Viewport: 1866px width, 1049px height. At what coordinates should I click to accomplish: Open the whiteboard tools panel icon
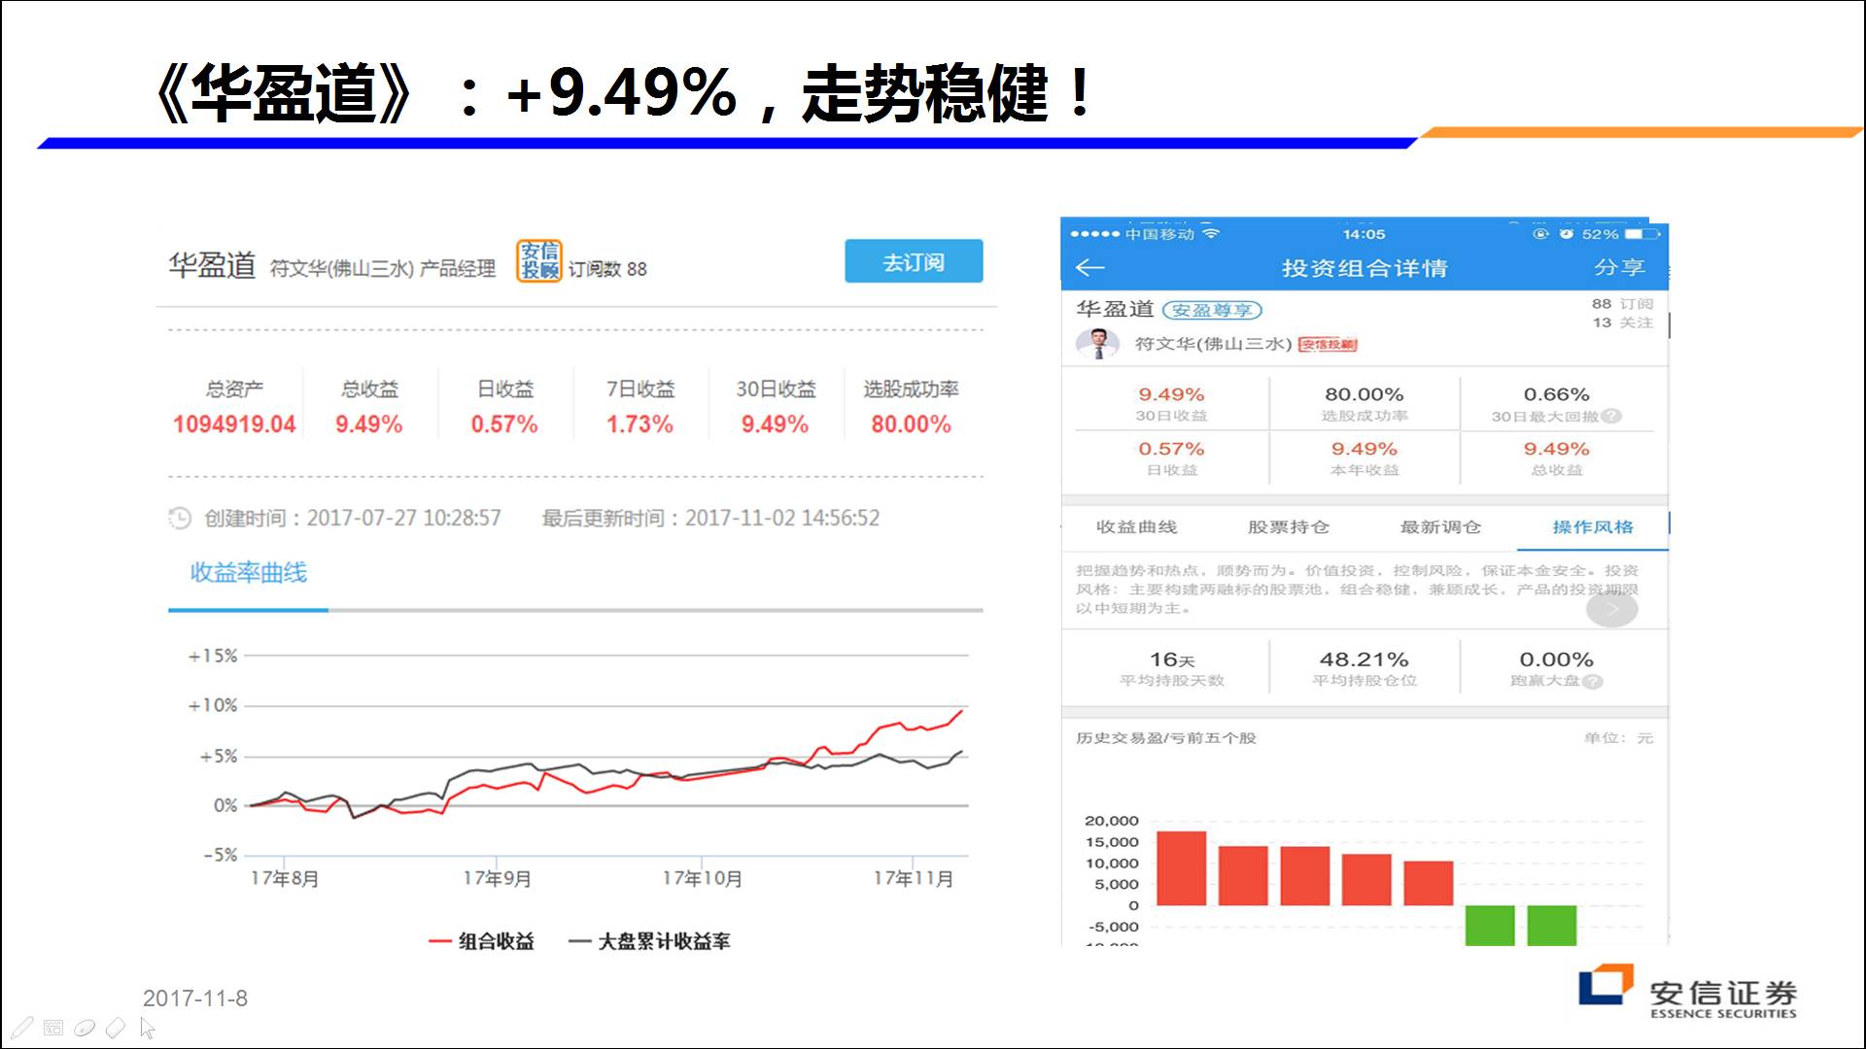tap(53, 1027)
